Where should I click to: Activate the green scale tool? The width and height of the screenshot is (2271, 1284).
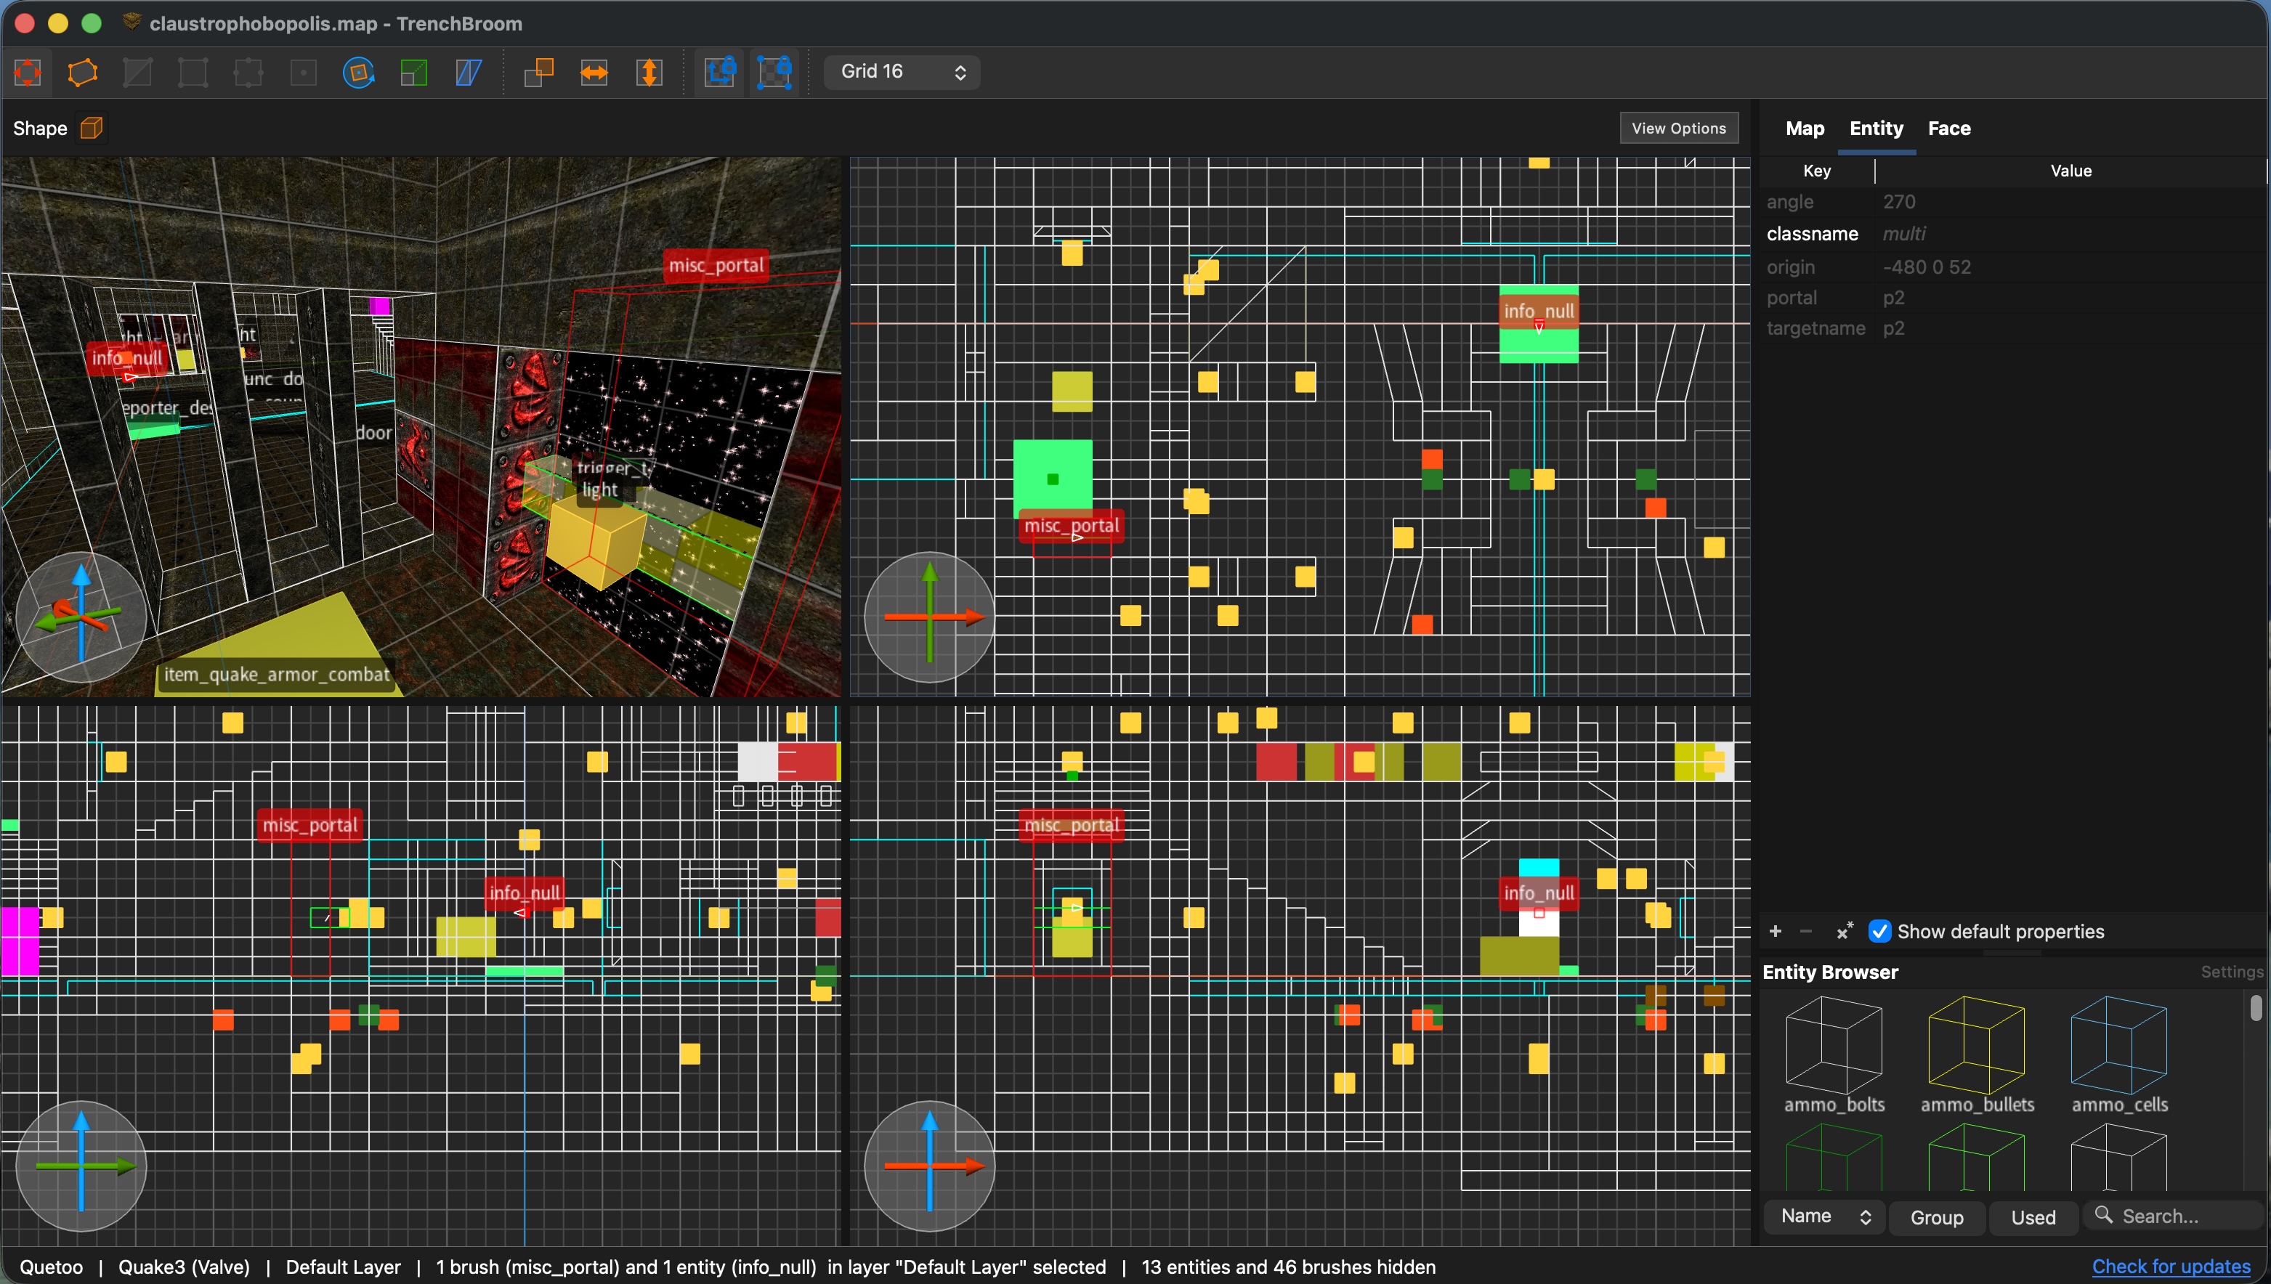(x=413, y=73)
